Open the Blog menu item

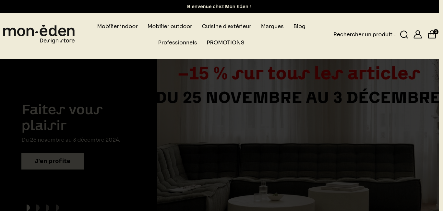[x=299, y=26]
